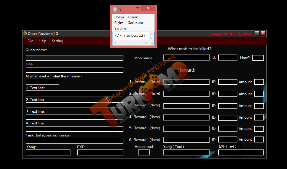The image size is (287, 169).
Task: Open the Dosya menu in Notepad
Action: (119, 17)
